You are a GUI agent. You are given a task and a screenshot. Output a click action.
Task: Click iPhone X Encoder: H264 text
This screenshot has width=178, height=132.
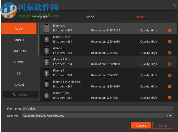point(63,31)
